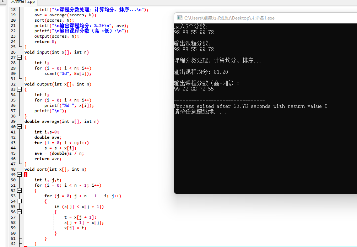This screenshot has height=247, width=357.
Task: Click the 'void output(int x[], int n)' declaration
Action: 58,84
